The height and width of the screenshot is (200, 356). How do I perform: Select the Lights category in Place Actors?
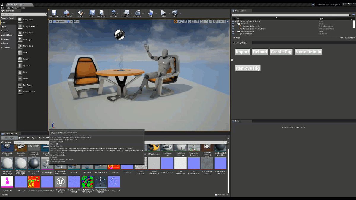coord(8,26)
